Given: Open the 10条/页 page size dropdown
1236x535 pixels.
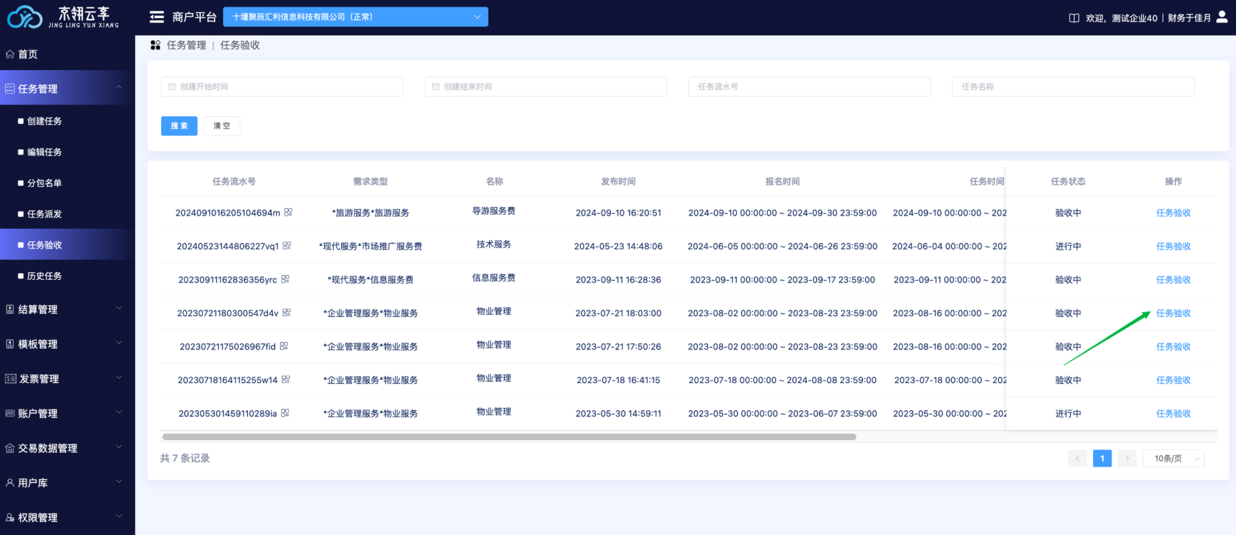Looking at the screenshot, I should [x=1173, y=458].
